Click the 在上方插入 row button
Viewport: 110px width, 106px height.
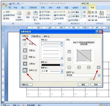coord(35,16)
